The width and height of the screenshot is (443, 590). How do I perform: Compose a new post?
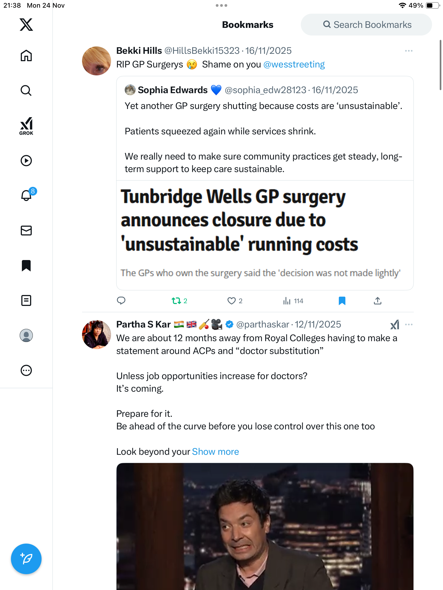click(x=26, y=559)
